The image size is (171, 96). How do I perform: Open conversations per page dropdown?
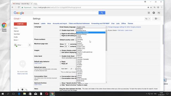[x=67, y=44]
